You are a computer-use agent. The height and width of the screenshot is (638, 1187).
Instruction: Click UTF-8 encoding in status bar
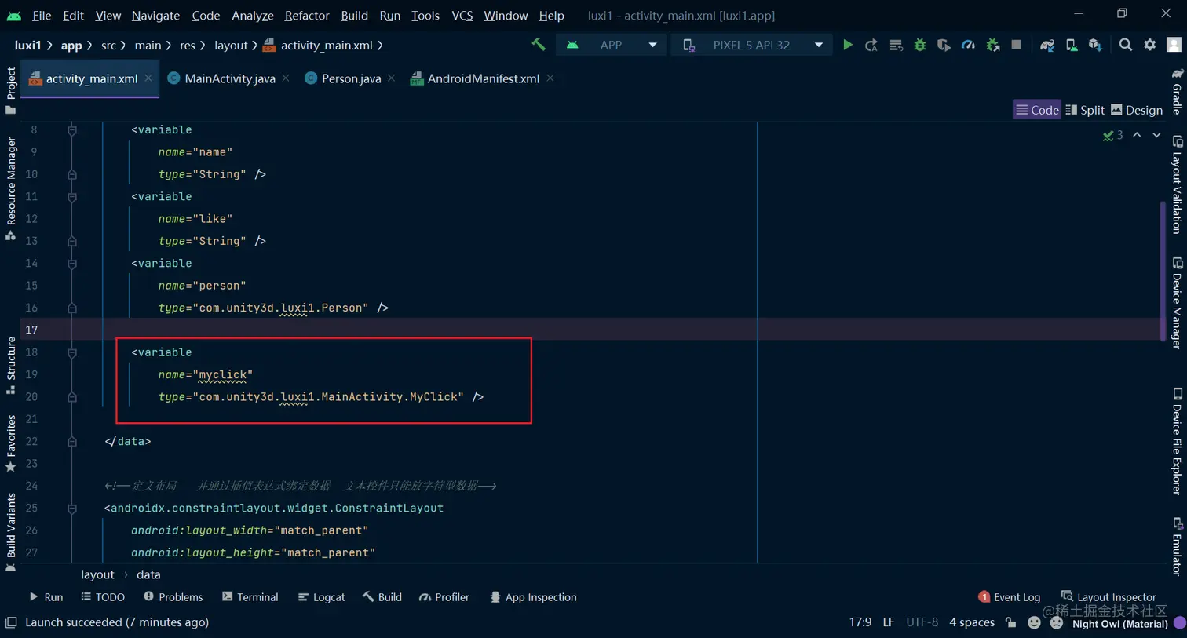click(922, 622)
